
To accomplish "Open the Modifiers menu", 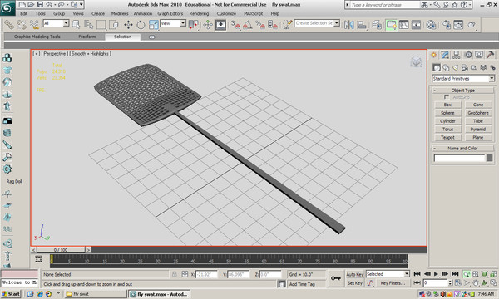I will pyautogui.click(x=120, y=13).
